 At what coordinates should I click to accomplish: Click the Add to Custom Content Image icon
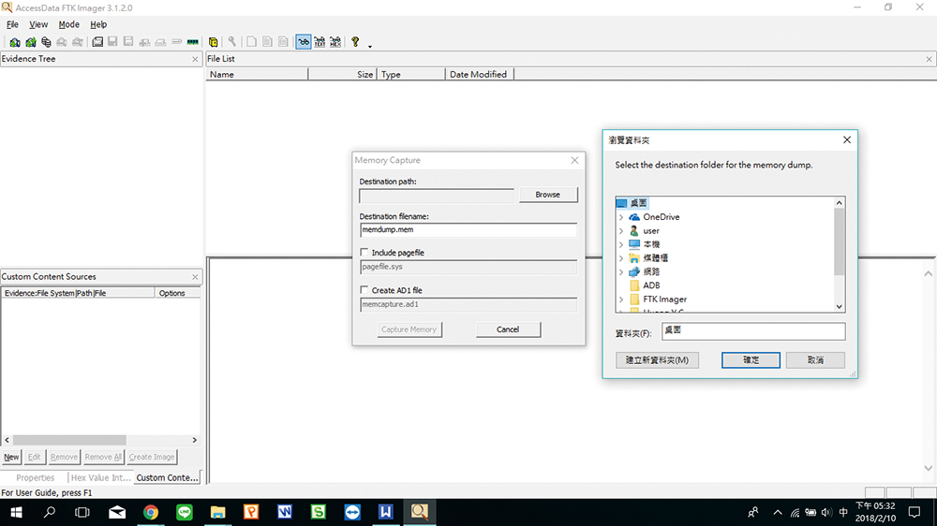pos(144,42)
